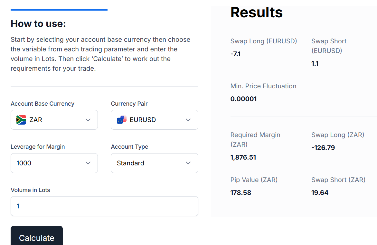Image resolution: width=377 pixels, height=245 pixels.
Task: Open the Currency Pair dropdown arrow
Action: pyautogui.click(x=188, y=120)
